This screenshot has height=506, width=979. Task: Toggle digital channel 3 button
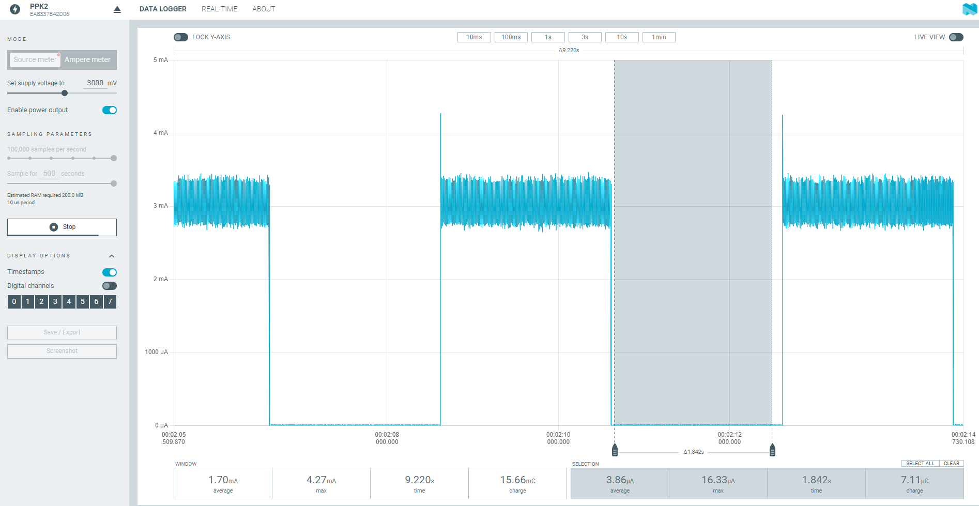(55, 302)
